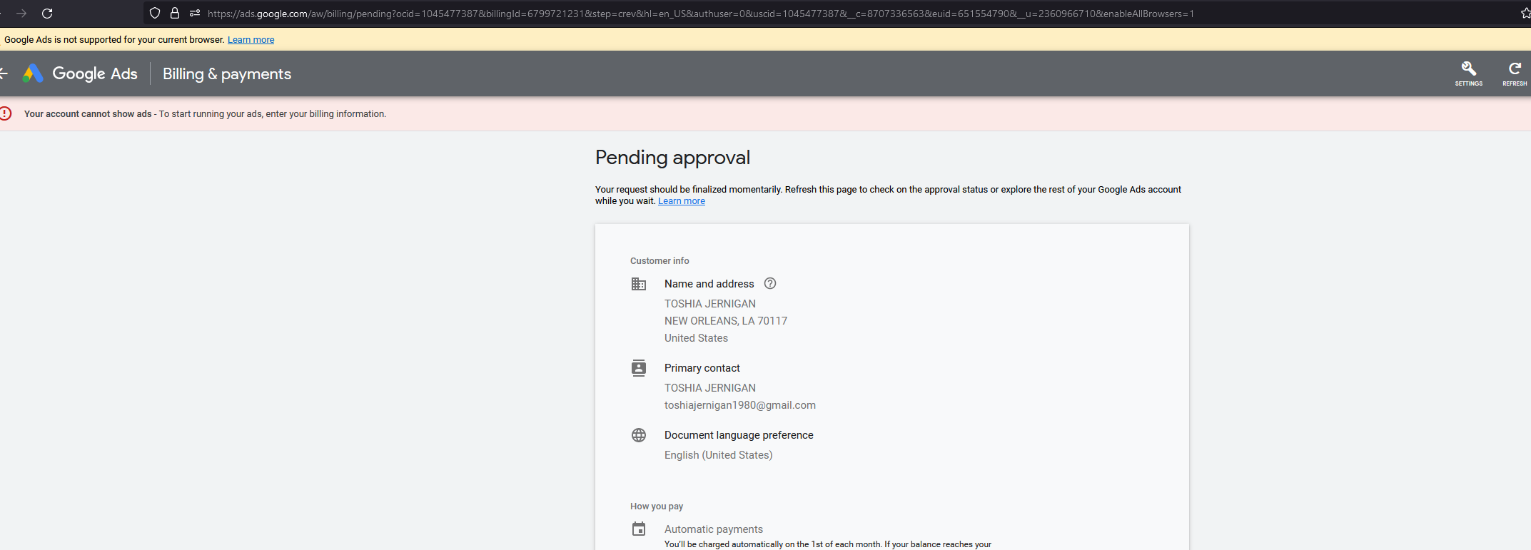The width and height of the screenshot is (1531, 550).
Task: Bookmark this page with the star icon
Action: [1526, 13]
